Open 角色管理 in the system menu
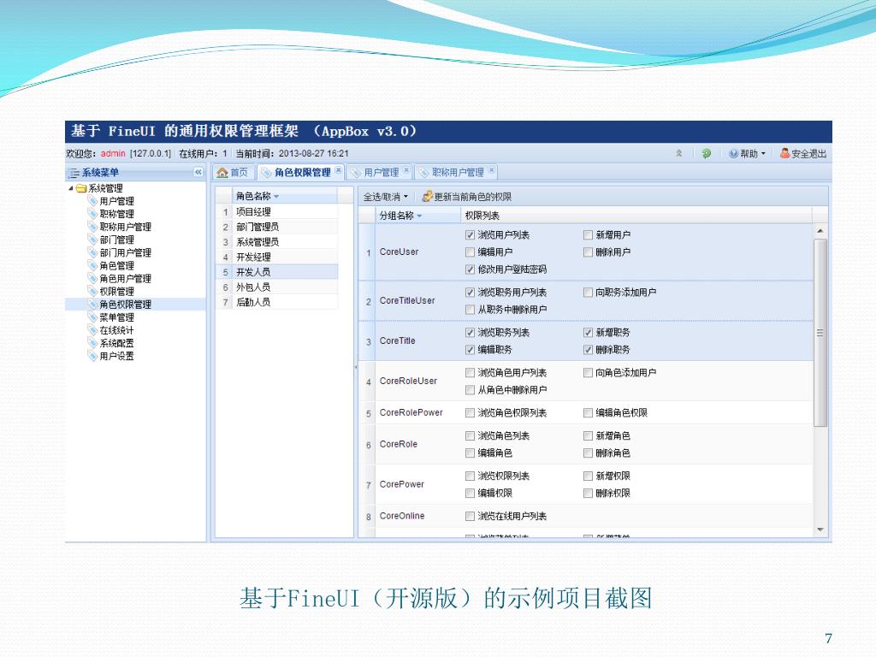876x657 pixels. click(116, 266)
